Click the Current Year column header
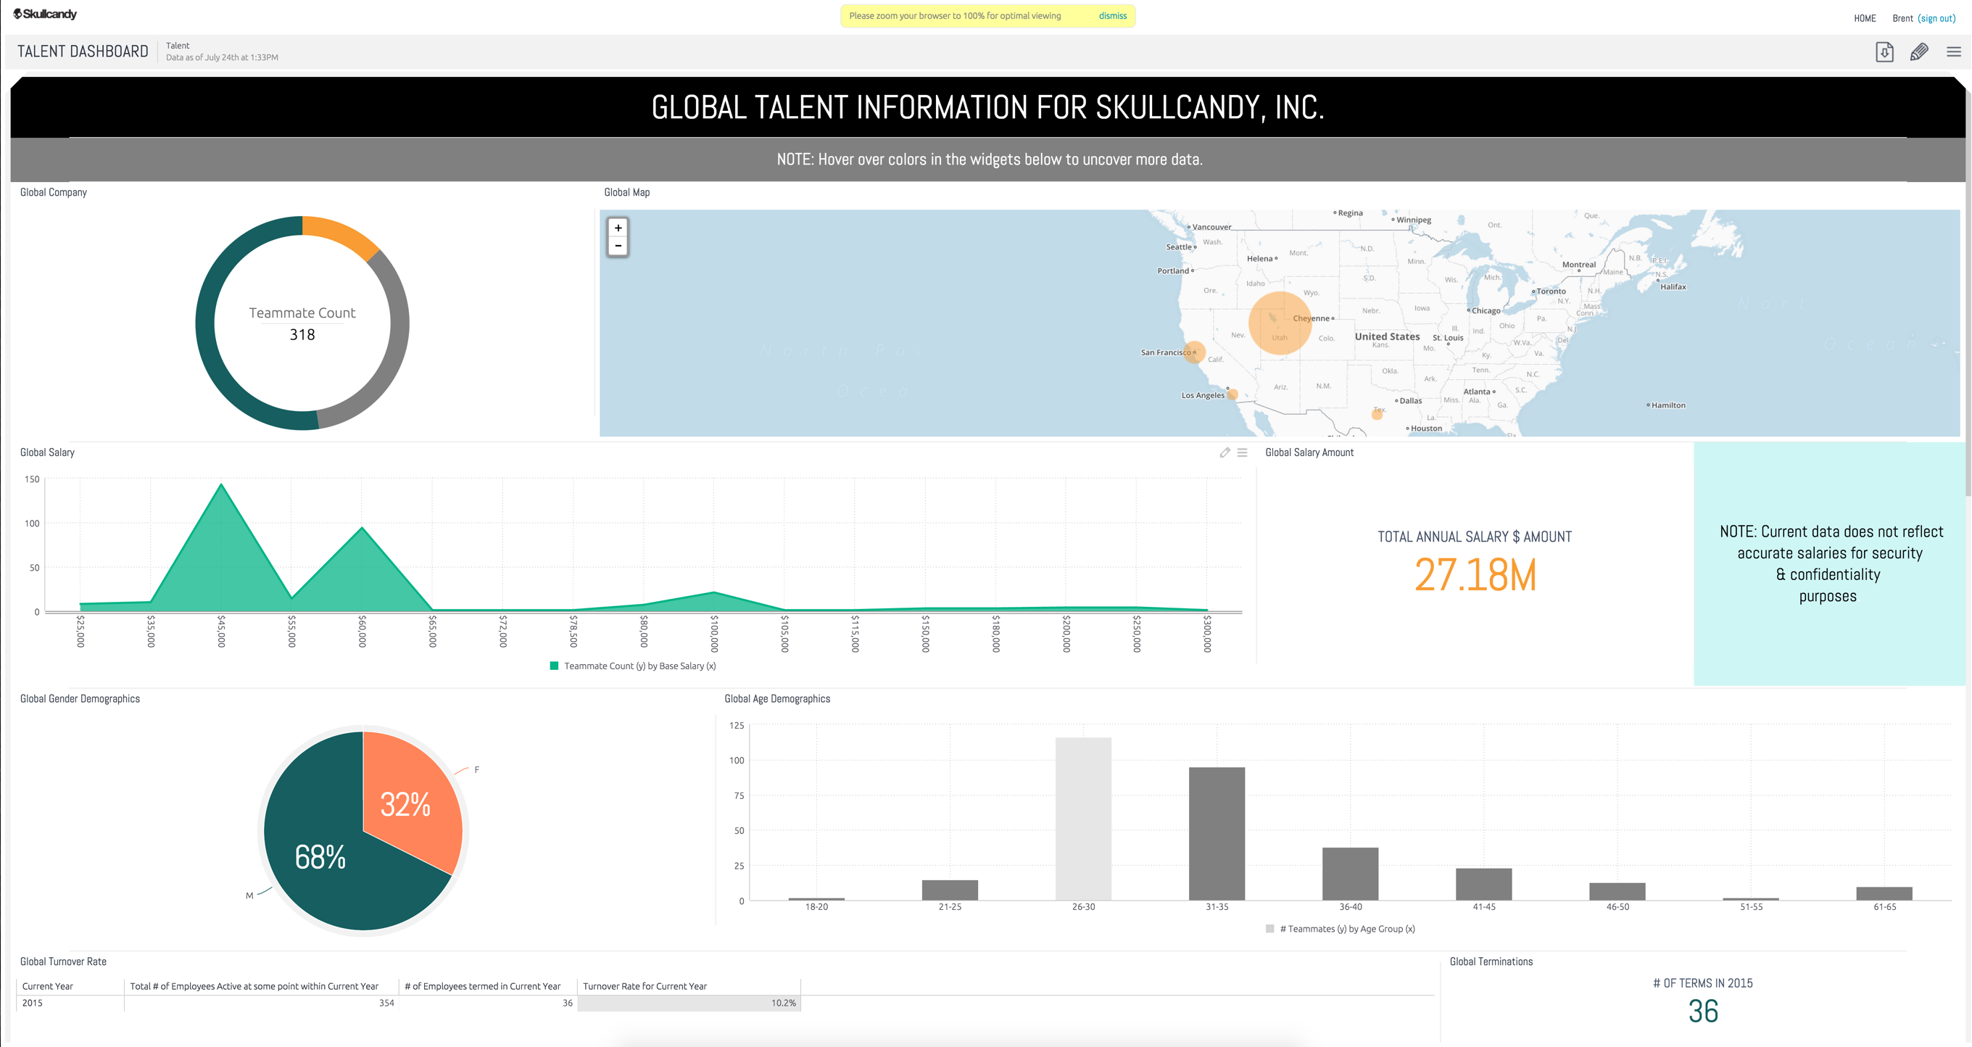Viewport: 1972px width, 1047px height. [x=47, y=986]
